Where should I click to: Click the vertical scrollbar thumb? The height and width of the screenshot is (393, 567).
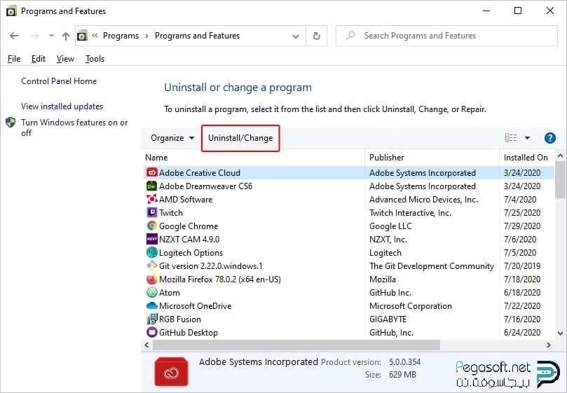click(x=560, y=181)
